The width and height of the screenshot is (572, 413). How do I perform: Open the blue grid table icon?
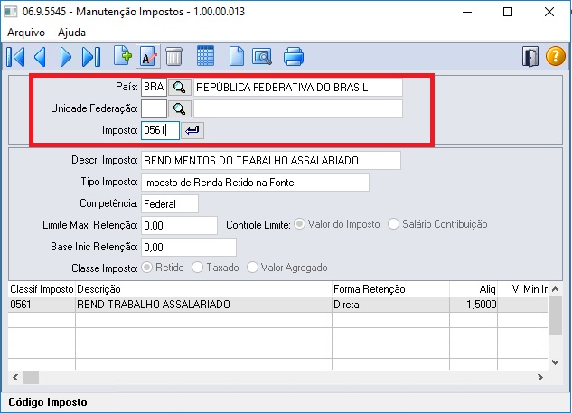tap(205, 56)
